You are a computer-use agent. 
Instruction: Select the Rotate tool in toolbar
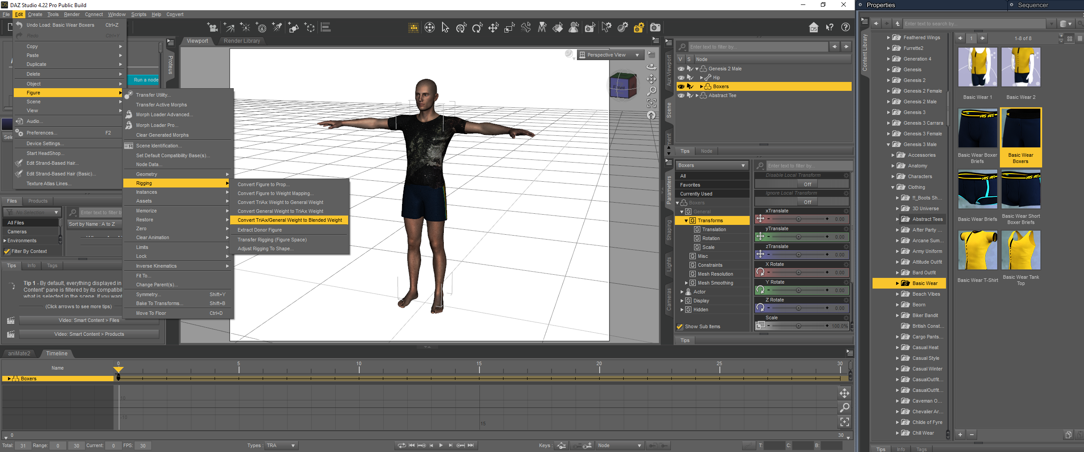[477, 28]
